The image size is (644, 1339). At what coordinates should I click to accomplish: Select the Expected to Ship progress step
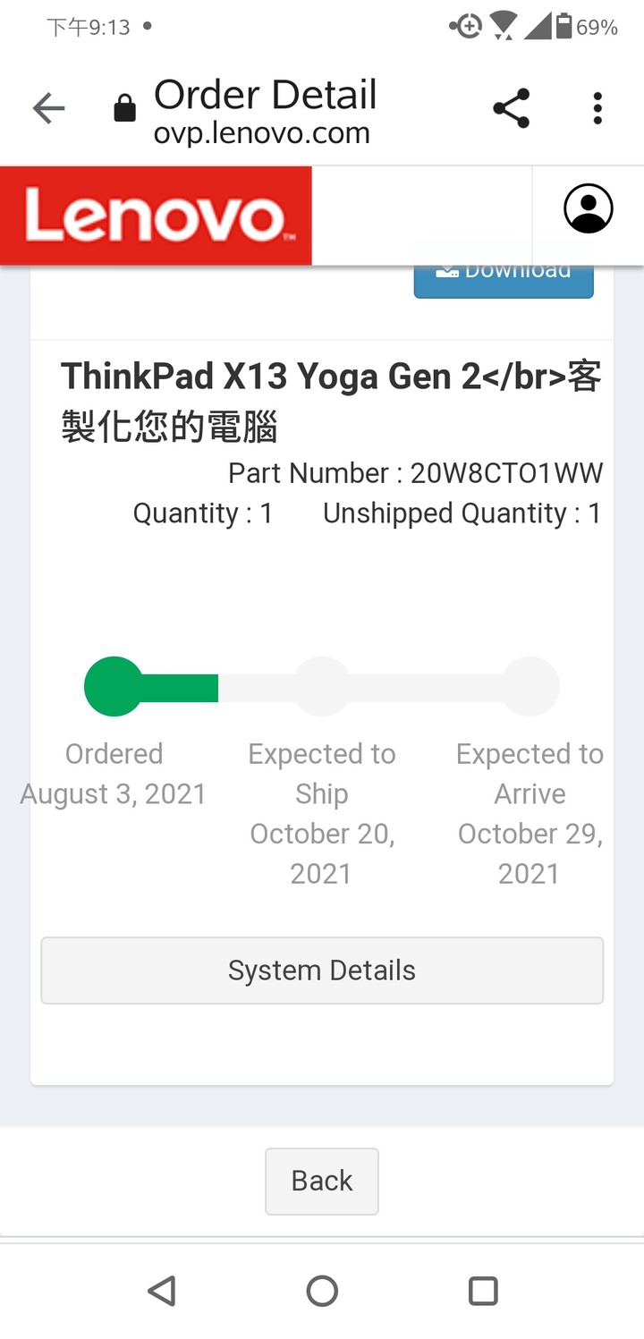(x=322, y=687)
